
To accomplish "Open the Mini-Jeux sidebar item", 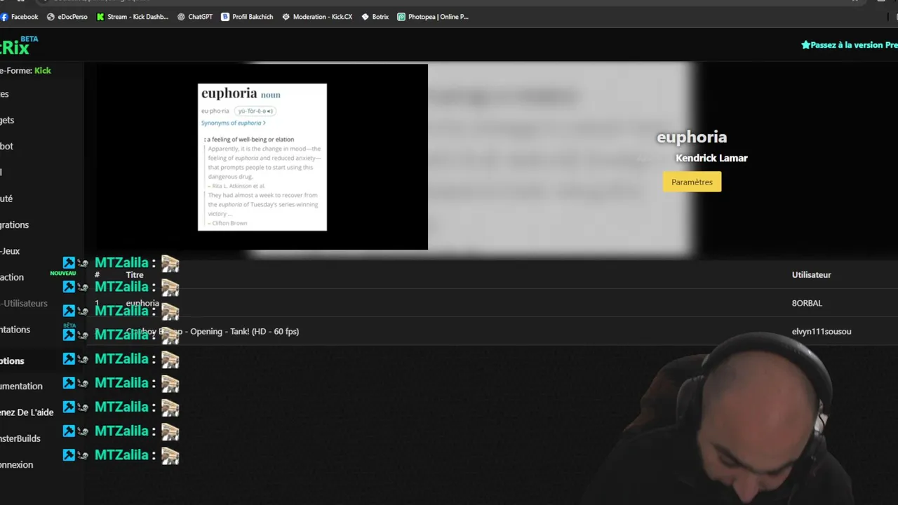I will [10, 250].
